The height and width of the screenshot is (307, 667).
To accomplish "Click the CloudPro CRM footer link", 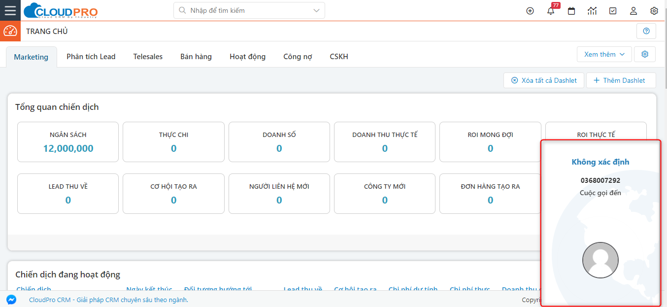I will click(108, 300).
